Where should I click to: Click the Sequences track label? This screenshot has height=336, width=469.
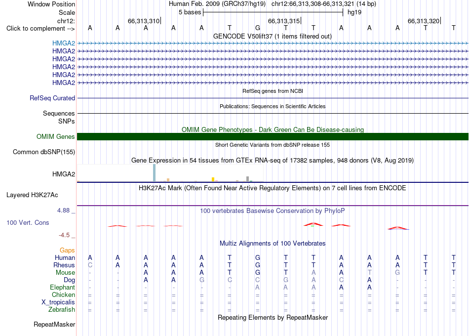(x=59, y=114)
